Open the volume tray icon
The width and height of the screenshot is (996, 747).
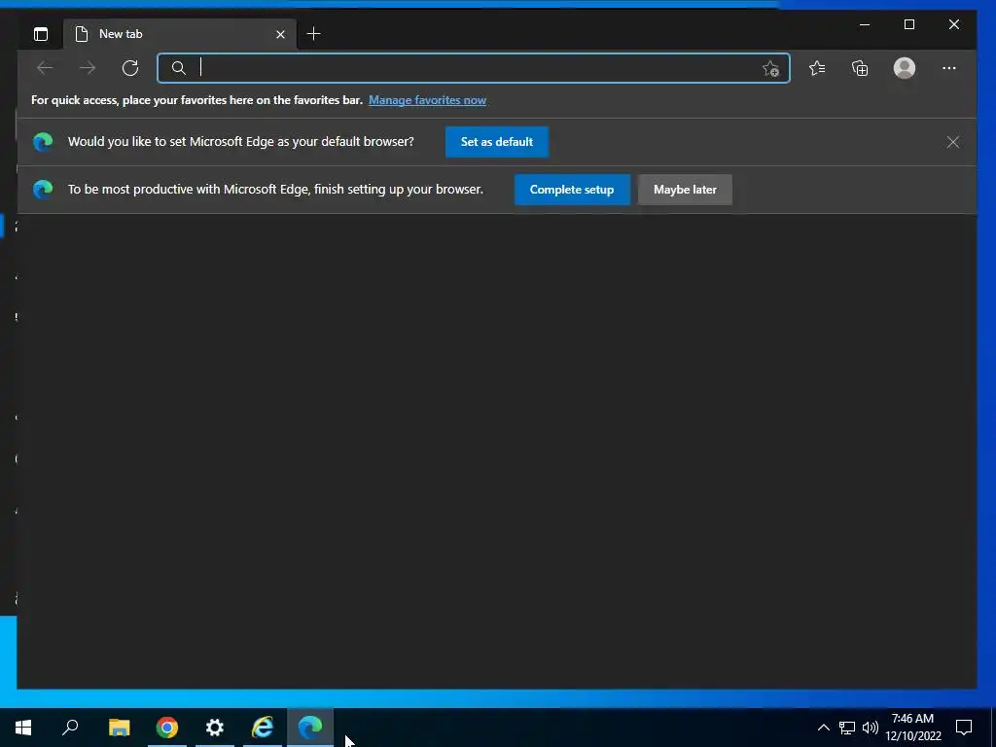pos(871,728)
